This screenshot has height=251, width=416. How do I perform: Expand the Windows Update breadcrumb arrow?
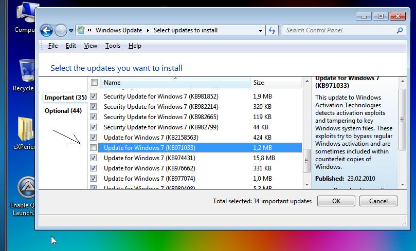tap(148, 31)
